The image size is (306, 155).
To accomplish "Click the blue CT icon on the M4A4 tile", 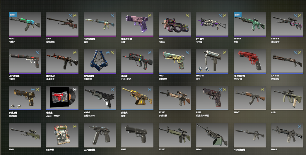I will (x=300, y=127).
